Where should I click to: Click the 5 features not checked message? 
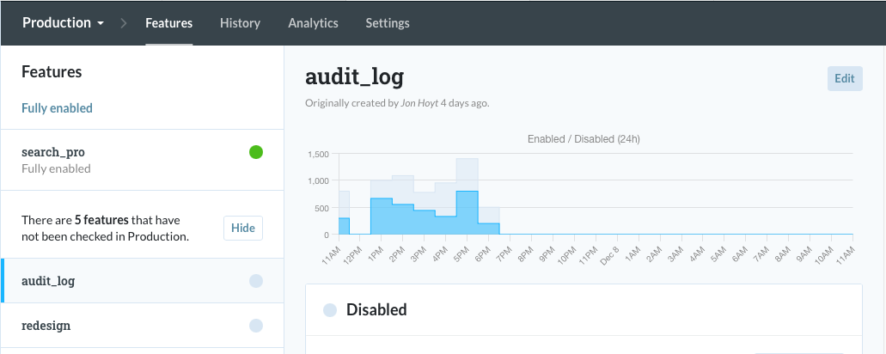(105, 228)
